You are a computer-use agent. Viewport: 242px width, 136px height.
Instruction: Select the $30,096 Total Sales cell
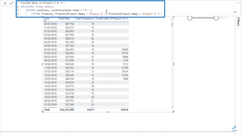coord(70,97)
